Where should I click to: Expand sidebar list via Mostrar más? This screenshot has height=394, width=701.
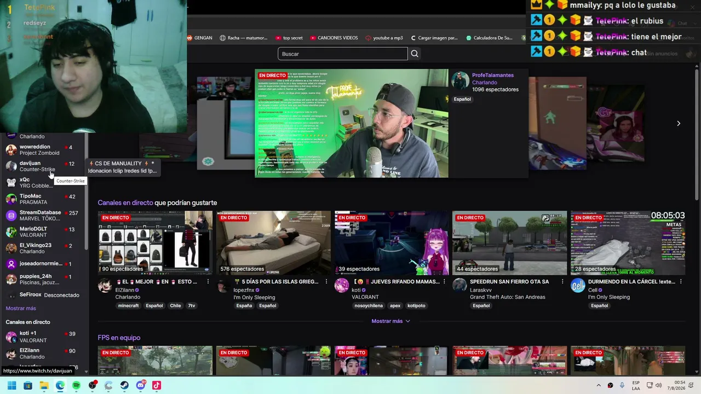pyautogui.click(x=21, y=309)
